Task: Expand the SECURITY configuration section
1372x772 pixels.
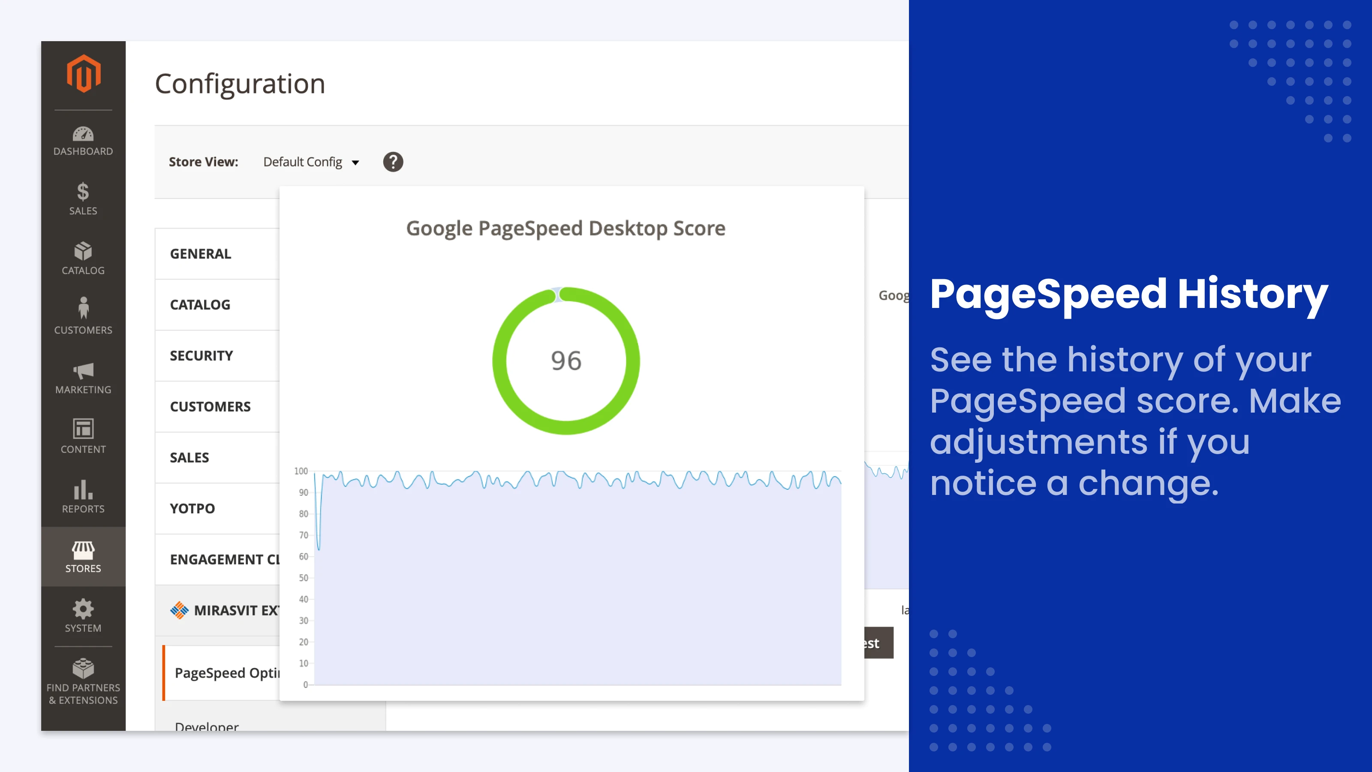Action: (202, 355)
